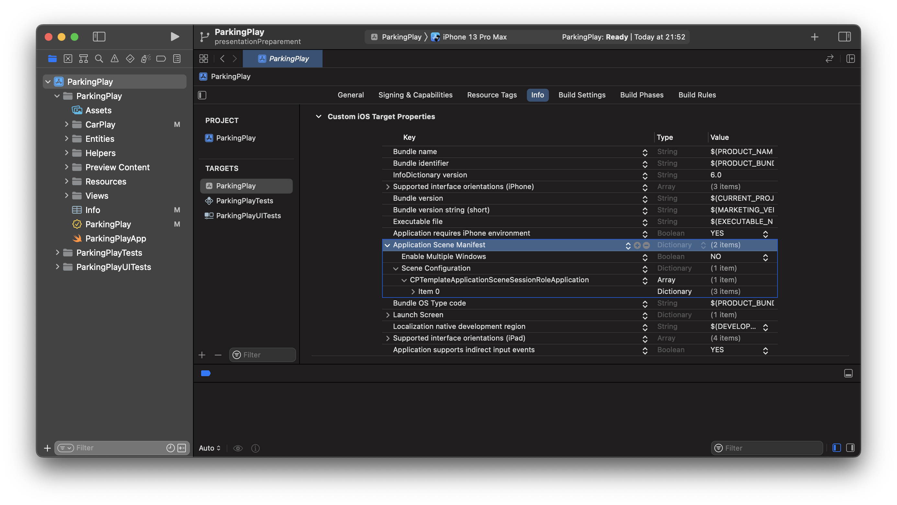Go forward in editor history
Screen dimensions: 897x505
click(235, 59)
